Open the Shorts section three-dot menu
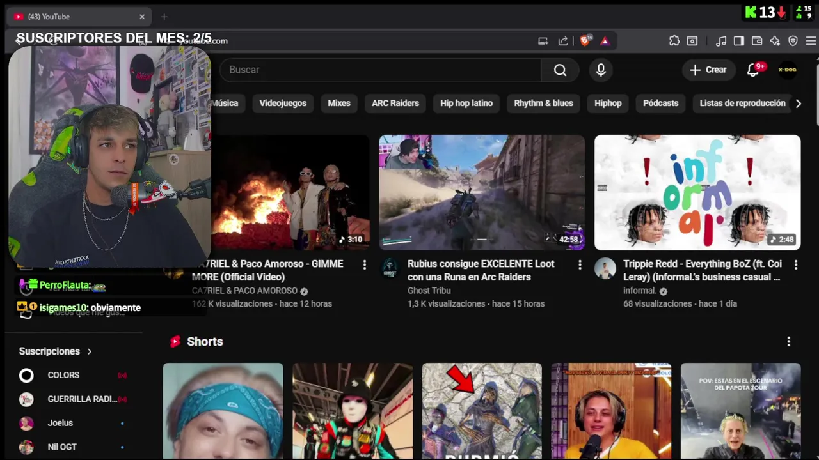Image resolution: width=819 pixels, height=460 pixels. click(788, 342)
